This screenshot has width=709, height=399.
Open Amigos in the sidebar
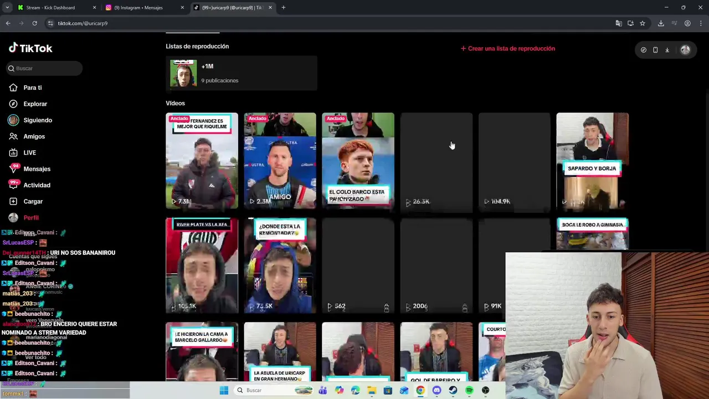tap(34, 136)
